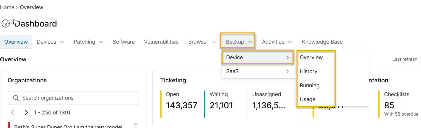Screen dimensions: 421x128
Task: Open the Vulnerabilities tab
Action: 161,42
